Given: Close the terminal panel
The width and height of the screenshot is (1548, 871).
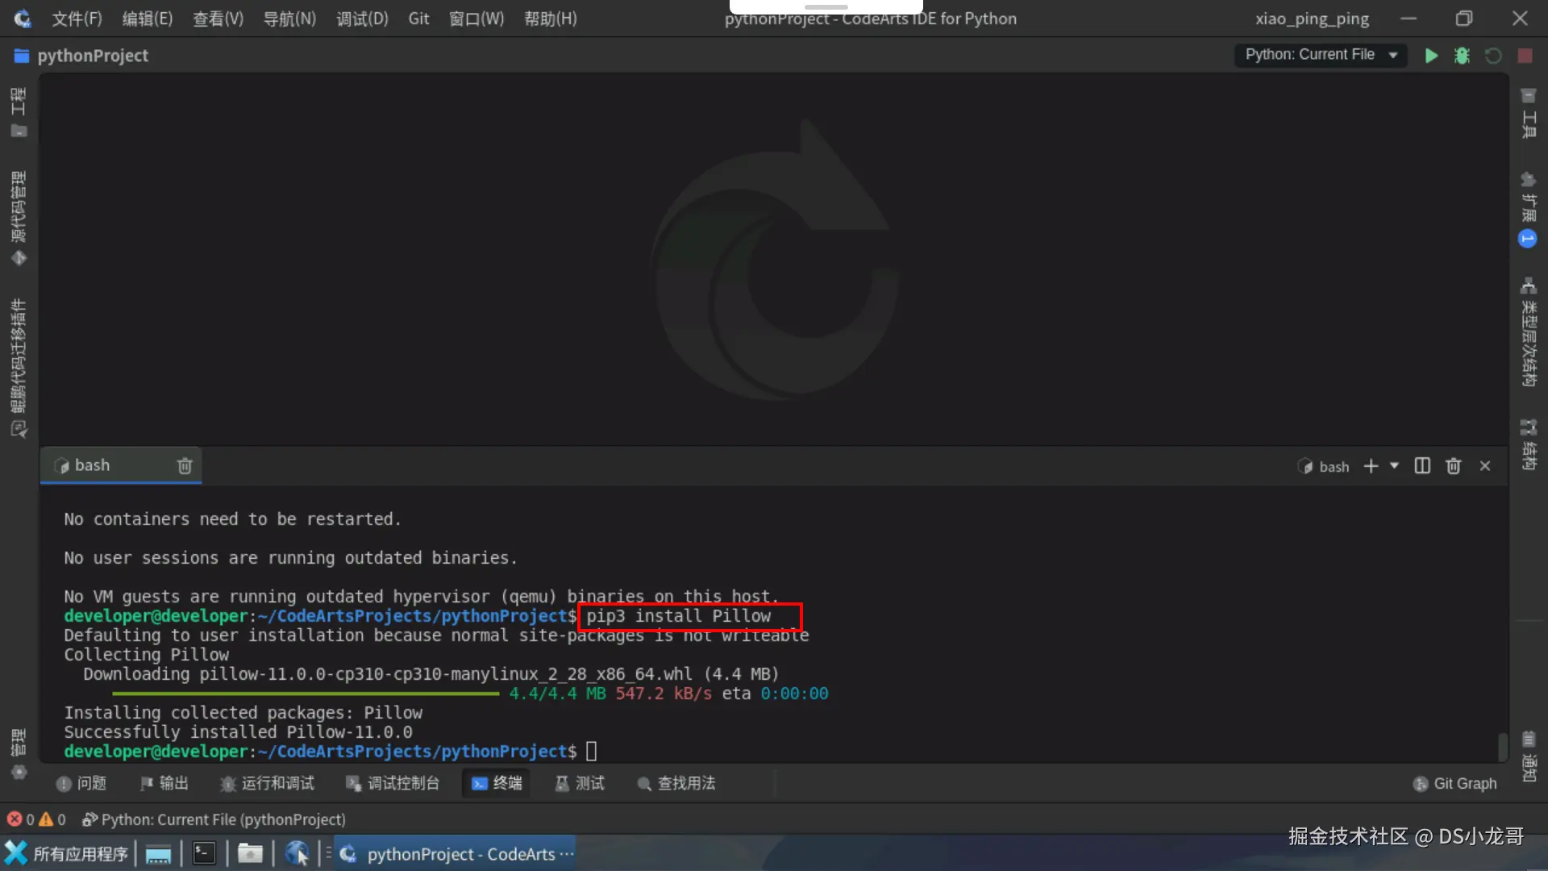Looking at the screenshot, I should pyautogui.click(x=1485, y=466).
